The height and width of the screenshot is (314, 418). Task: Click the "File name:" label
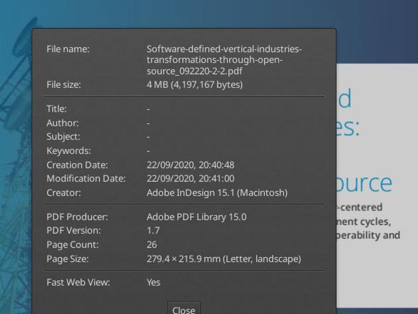click(x=68, y=49)
